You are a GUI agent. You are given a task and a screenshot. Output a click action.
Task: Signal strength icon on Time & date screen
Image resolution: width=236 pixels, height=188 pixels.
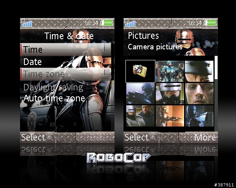26,23
